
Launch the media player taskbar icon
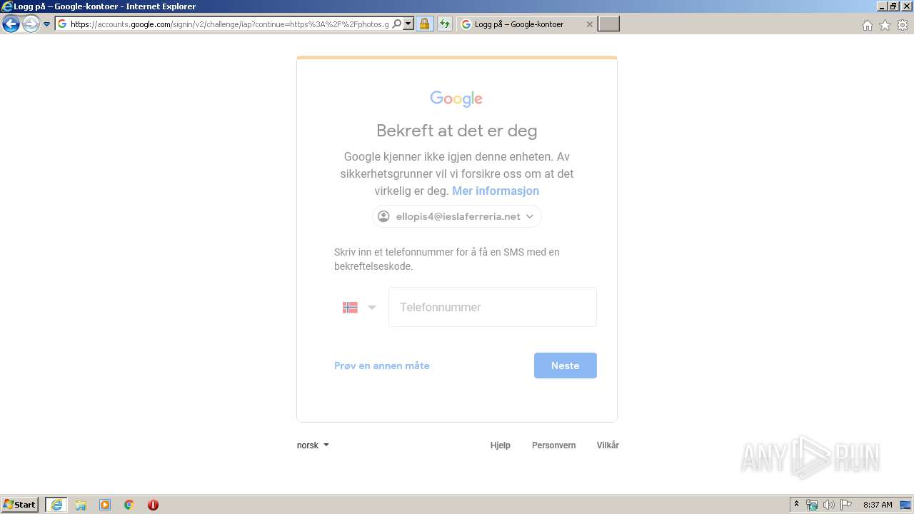(105, 505)
